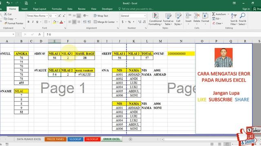Screen dimensions: 261x146
Task: Switch to FREZZE PANES sheet tab
Action: (55, 139)
